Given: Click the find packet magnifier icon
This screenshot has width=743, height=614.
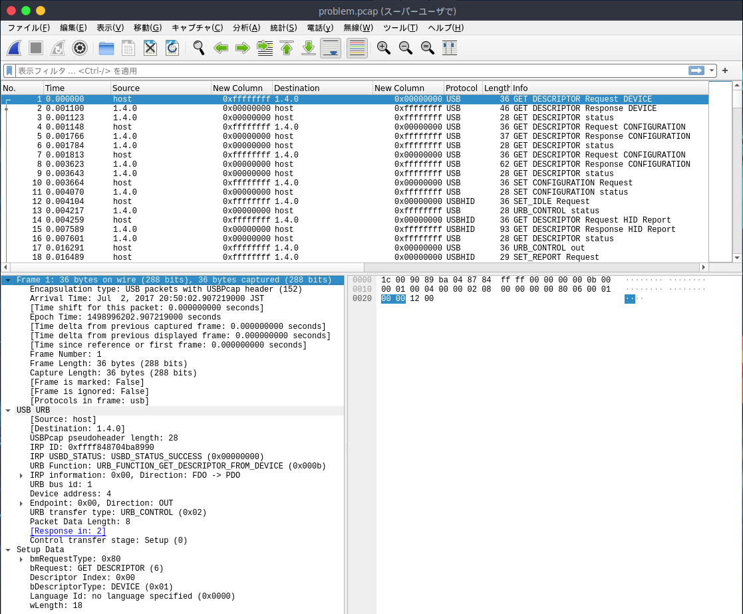Looking at the screenshot, I should point(198,48).
